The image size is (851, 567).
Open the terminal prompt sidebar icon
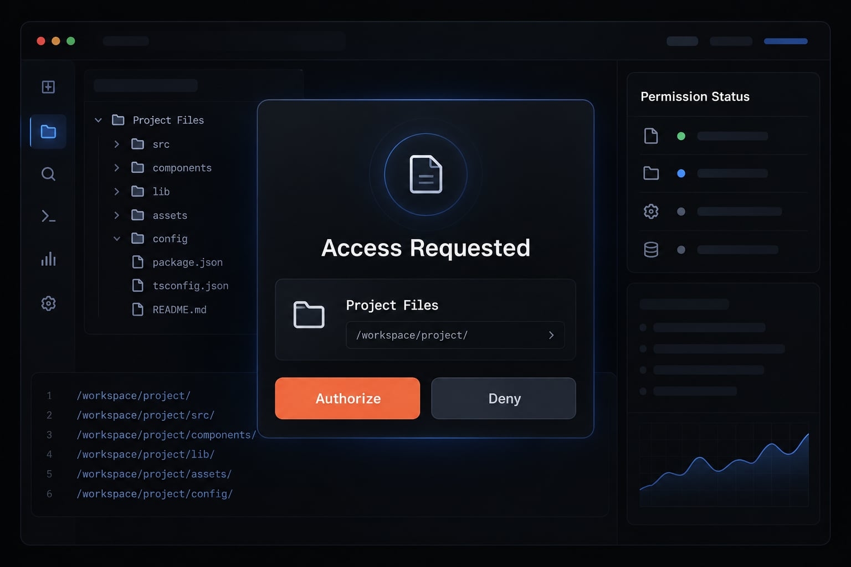(48, 217)
